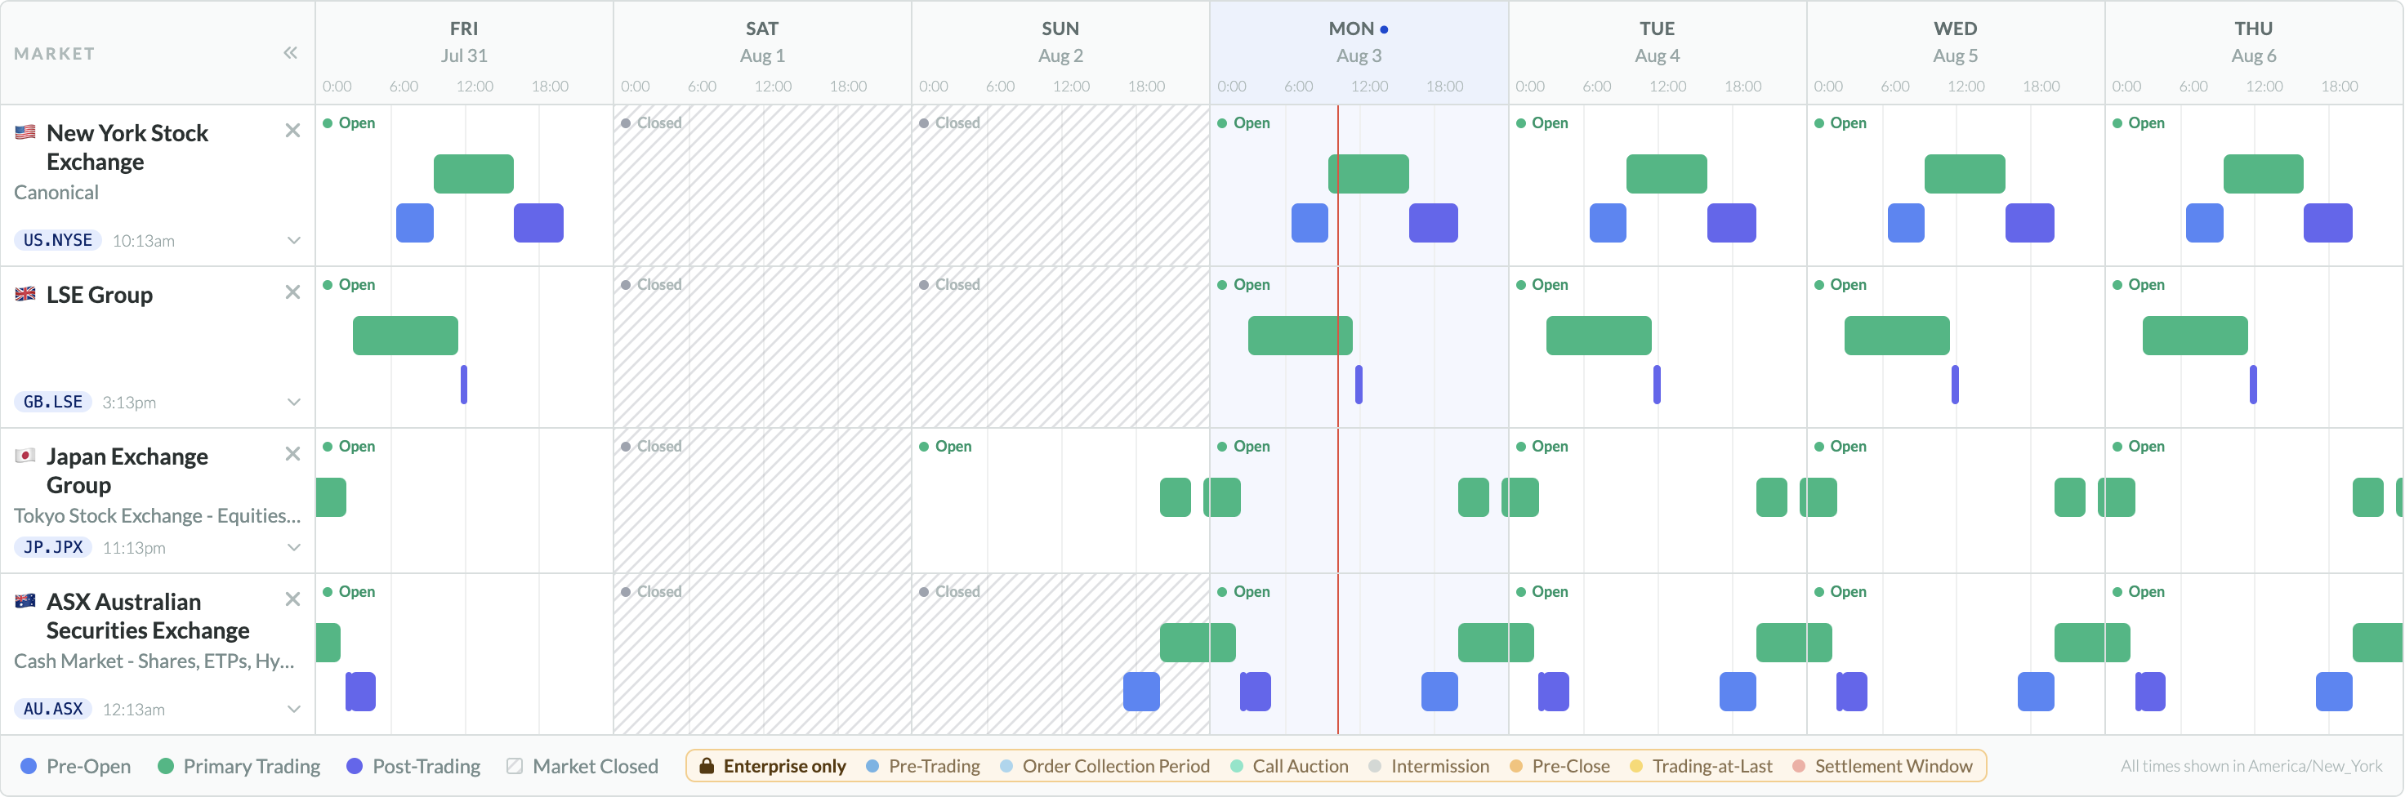Screen dimensions: 2405x797
Task: Click the UK flag icon
Action: pyautogui.click(x=25, y=294)
